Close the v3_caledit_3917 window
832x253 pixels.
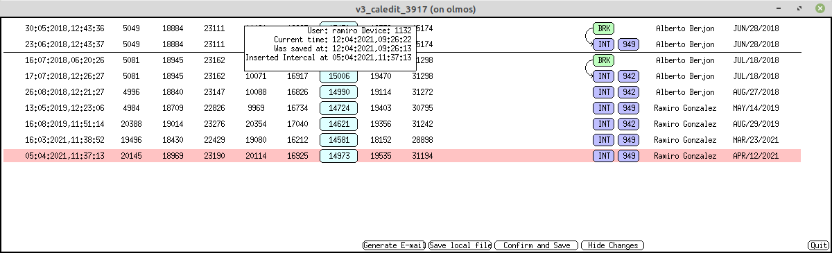[x=820, y=9]
